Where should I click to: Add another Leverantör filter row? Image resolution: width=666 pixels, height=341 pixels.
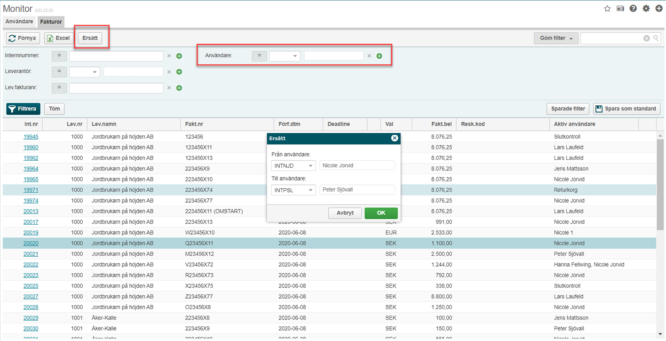click(179, 72)
